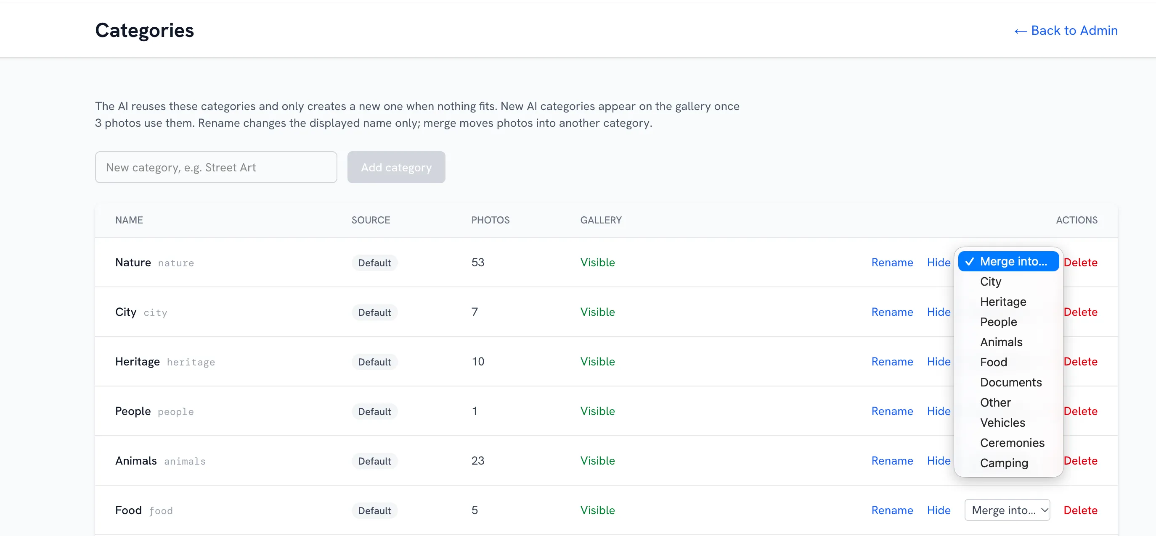
Task: Delete the Nature category
Action: click(x=1081, y=262)
